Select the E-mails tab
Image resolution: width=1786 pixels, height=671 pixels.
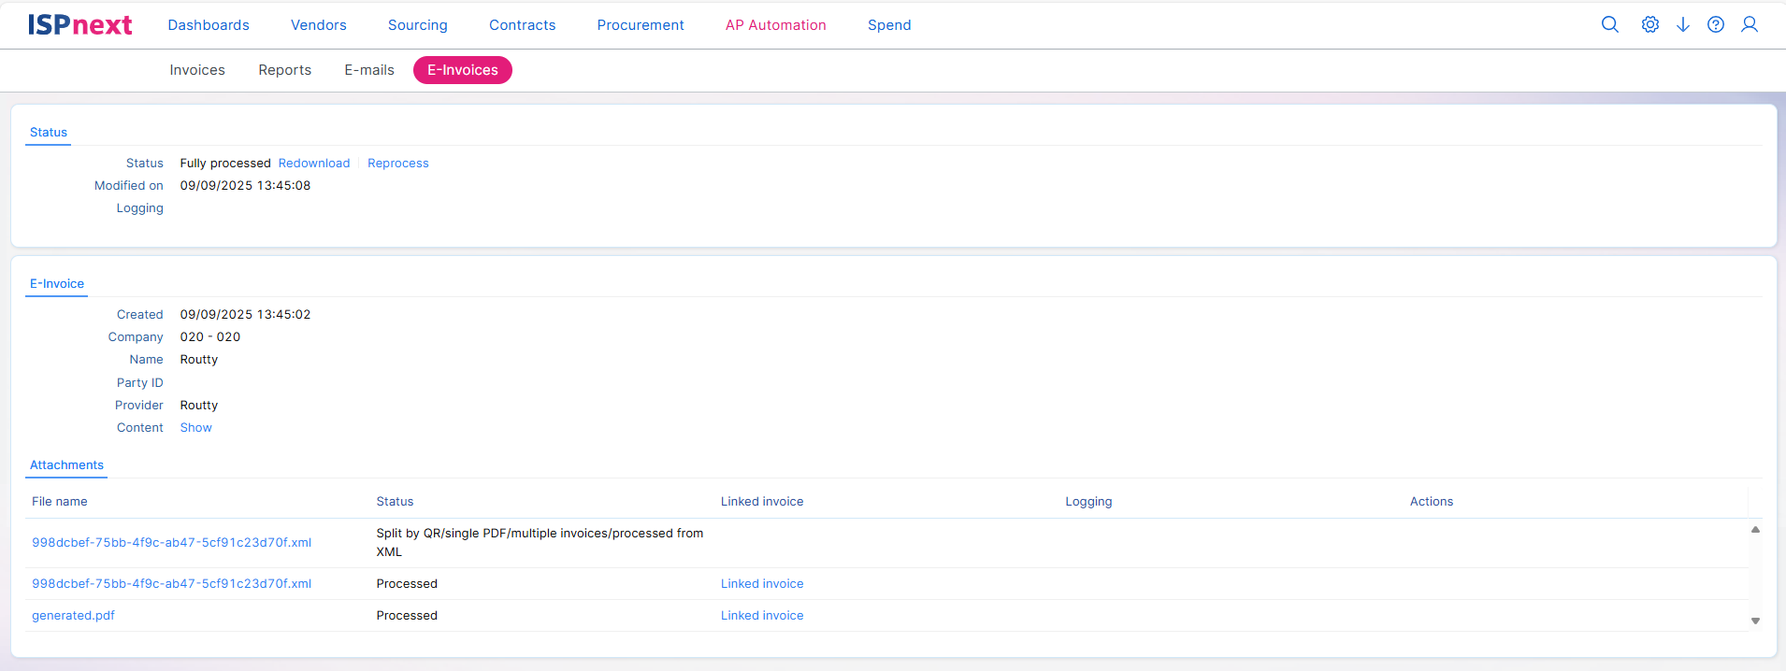coord(369,70)
